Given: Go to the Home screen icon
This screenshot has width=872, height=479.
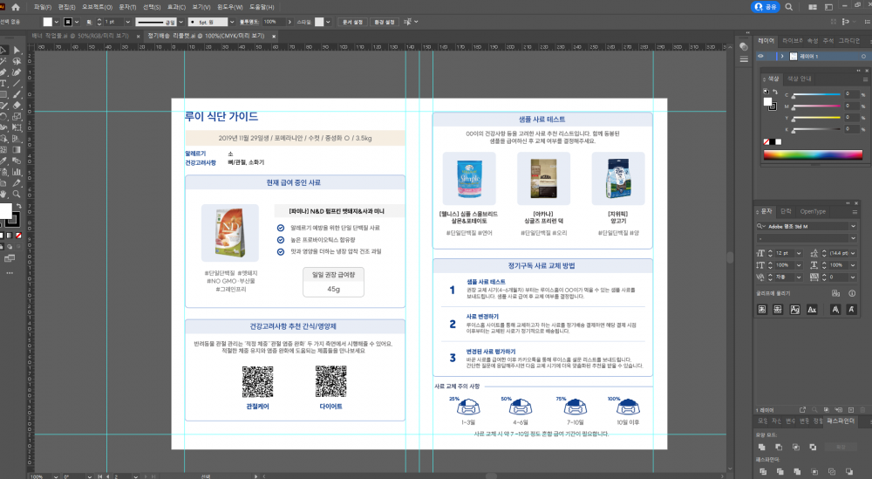Looking at the screenshot, I should [16, 7].
